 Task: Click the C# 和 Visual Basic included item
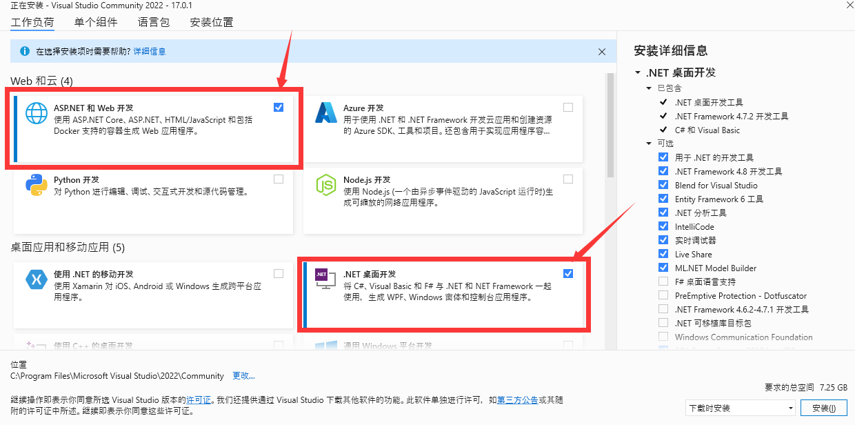coord(707,130)
